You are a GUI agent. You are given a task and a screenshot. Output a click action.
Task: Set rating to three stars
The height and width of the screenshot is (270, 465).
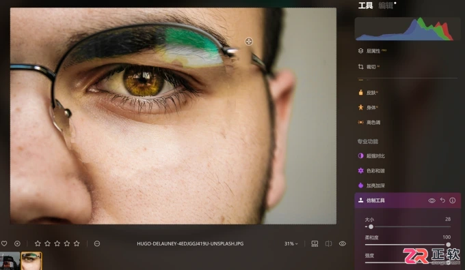(57, 243)
